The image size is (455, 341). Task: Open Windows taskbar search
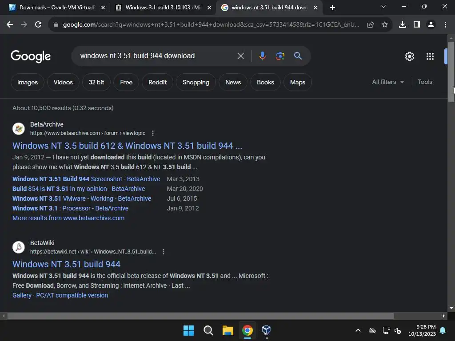click(x=208, y=330)
